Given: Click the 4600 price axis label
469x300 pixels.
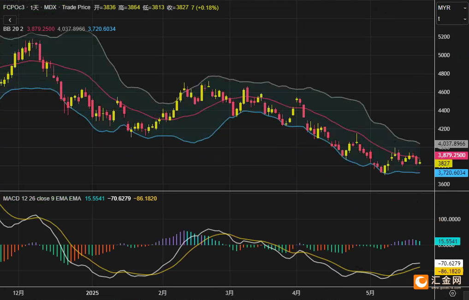Looking at the screenshot, I should point(444,92).
